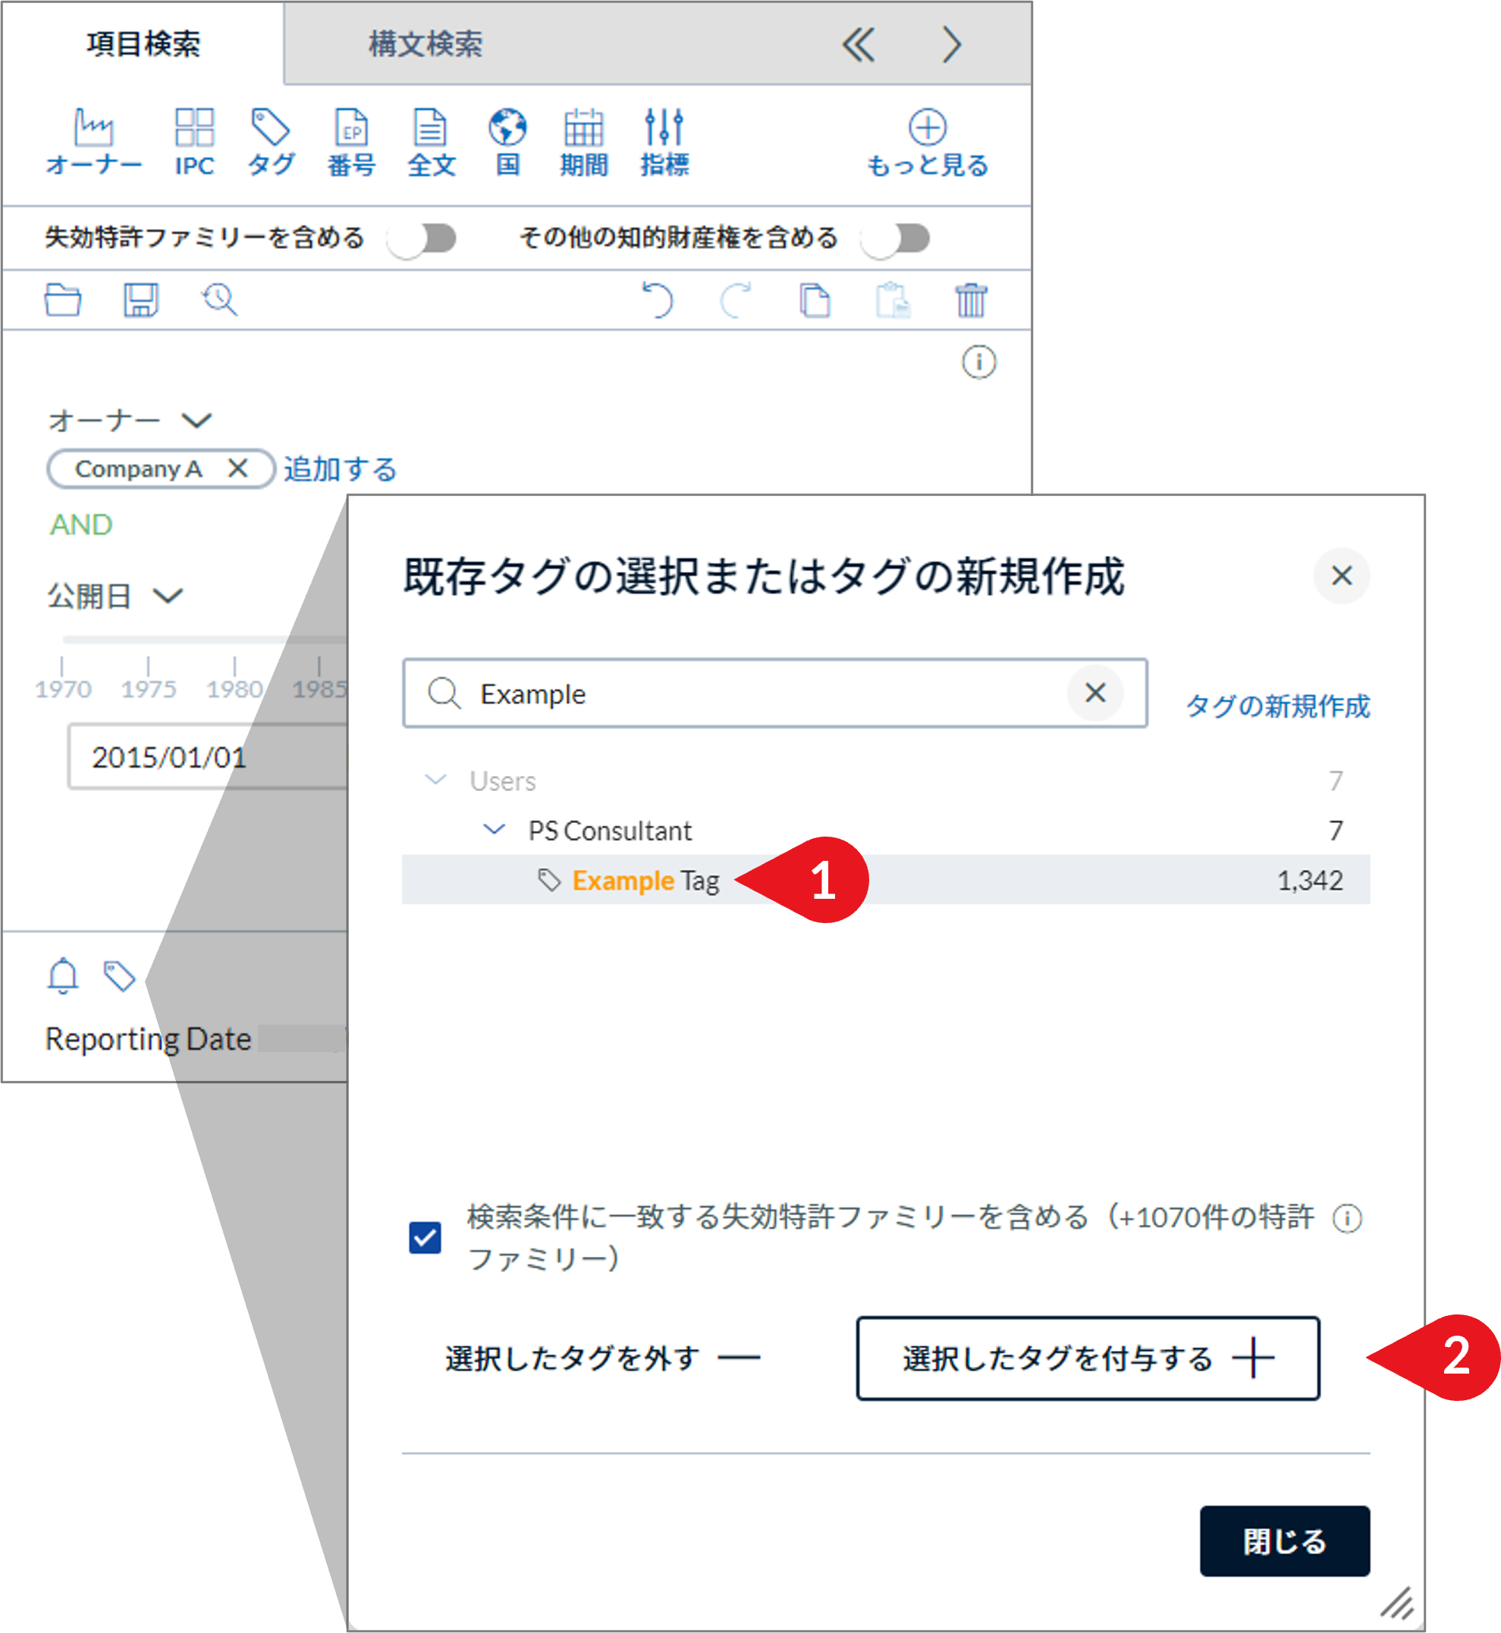Click the undo arrow icon
Screen dimensions: 1501x1633
coord(657,300)
